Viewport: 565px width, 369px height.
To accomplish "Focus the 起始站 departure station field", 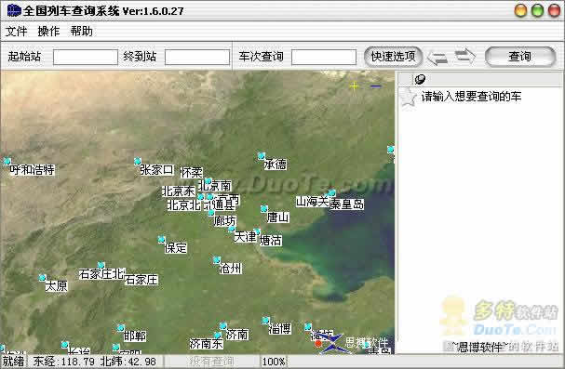I will (x=86, y=57).
